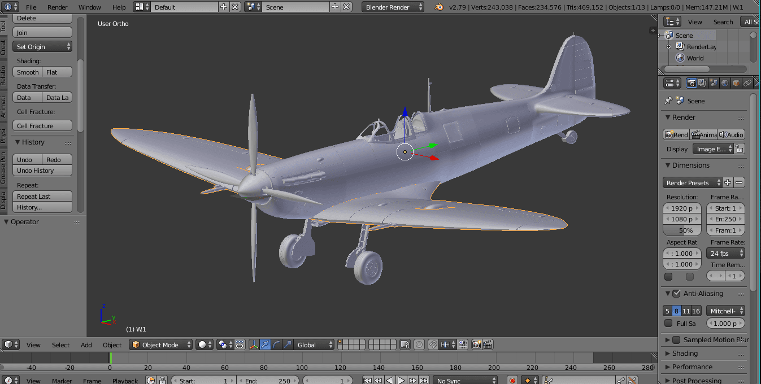Open the Select menu in 3D view header

[60, 345]
